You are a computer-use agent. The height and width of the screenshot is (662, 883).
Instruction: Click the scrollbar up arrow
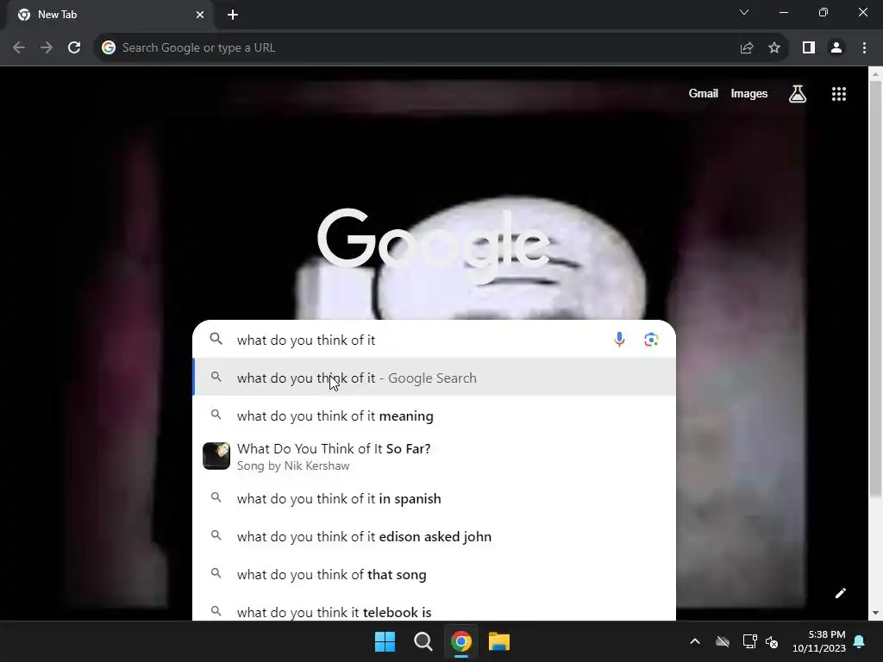[876, 73]
